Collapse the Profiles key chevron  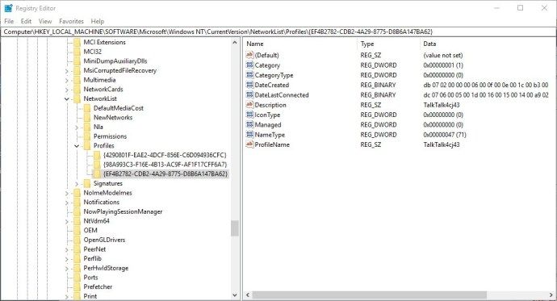(x=77, y=146)
